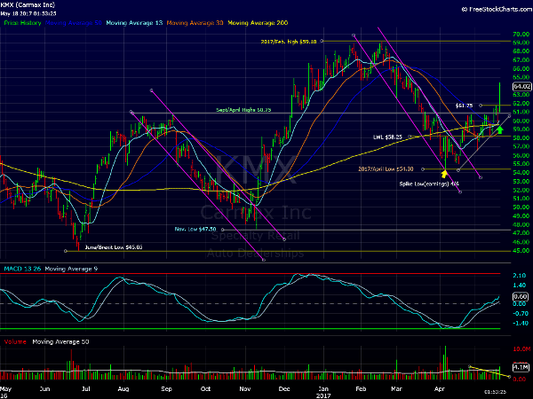Click the KMX (Carmax Inc) chart title

click(28, 5)
